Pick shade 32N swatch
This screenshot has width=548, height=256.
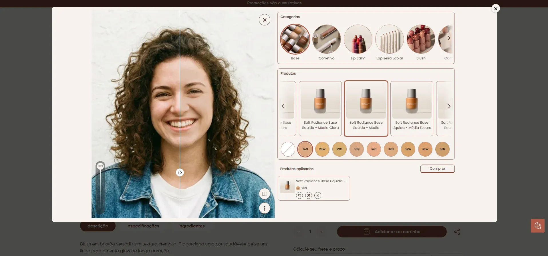391,149
